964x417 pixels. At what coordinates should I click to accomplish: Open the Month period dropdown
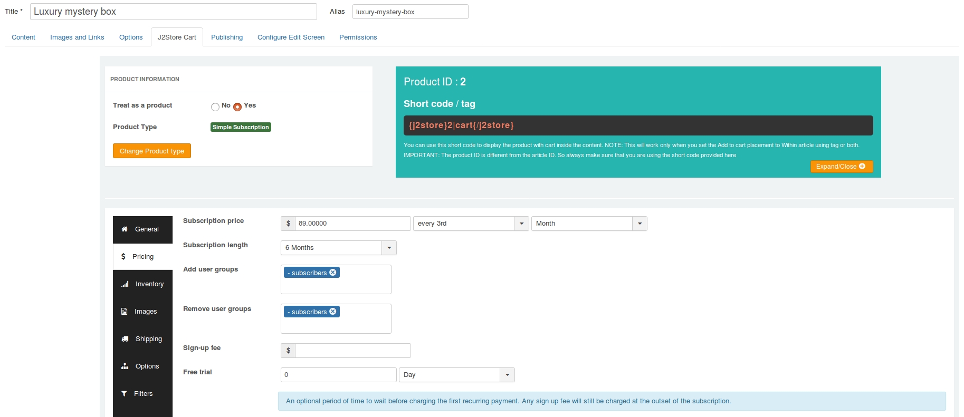[589, 224]
